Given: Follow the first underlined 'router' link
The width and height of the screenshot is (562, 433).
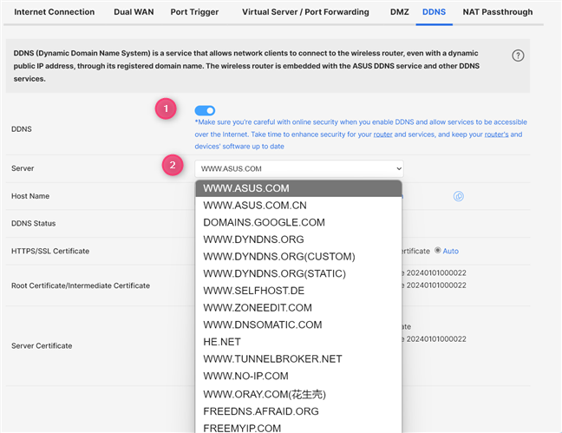Looking at the screenshot, I should coord(382,134).
